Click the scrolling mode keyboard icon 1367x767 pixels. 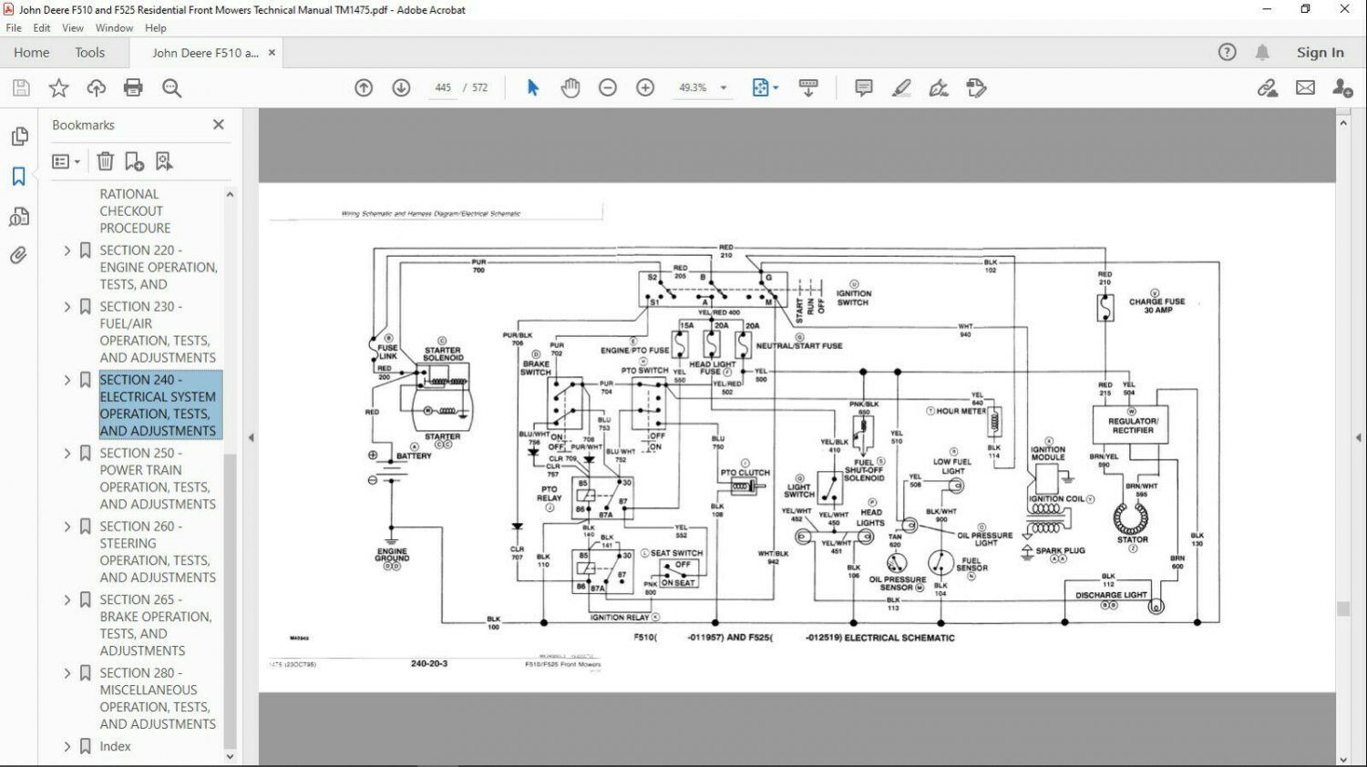(x=808, y=87)
